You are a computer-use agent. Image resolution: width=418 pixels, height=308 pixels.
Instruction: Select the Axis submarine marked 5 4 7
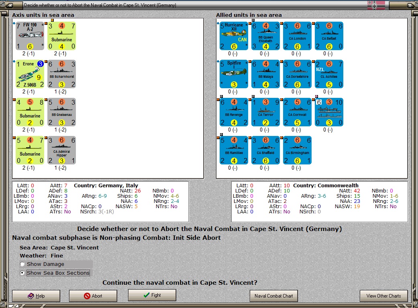tap(30, 150)
